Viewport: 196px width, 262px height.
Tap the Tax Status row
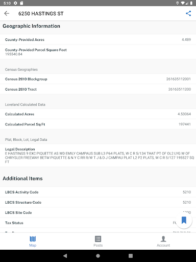pos(98,223)
